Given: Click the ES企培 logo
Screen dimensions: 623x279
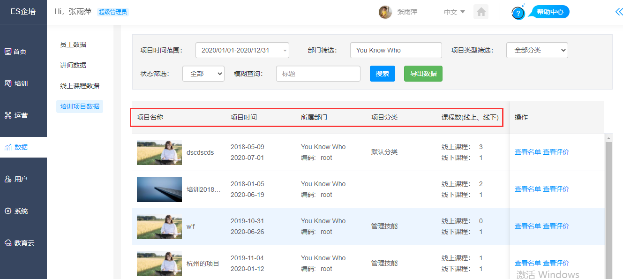Looking at the screenshot, I should click(x=23, y=12).
